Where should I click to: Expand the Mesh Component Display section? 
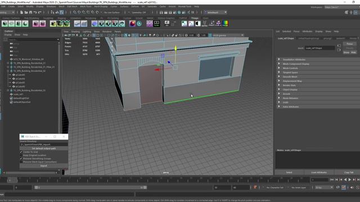(318, 64)
